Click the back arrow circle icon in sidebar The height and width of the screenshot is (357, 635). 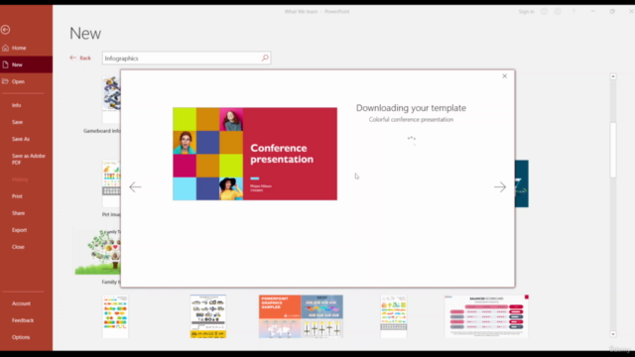5,30
